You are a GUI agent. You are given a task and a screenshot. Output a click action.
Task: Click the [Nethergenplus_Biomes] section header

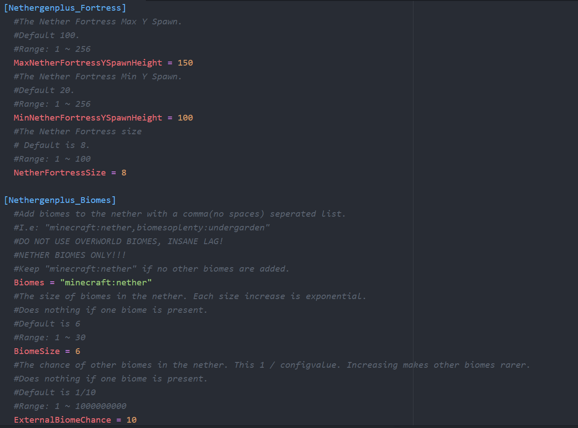[60, 200]
